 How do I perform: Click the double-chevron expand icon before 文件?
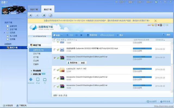(116, 2)
